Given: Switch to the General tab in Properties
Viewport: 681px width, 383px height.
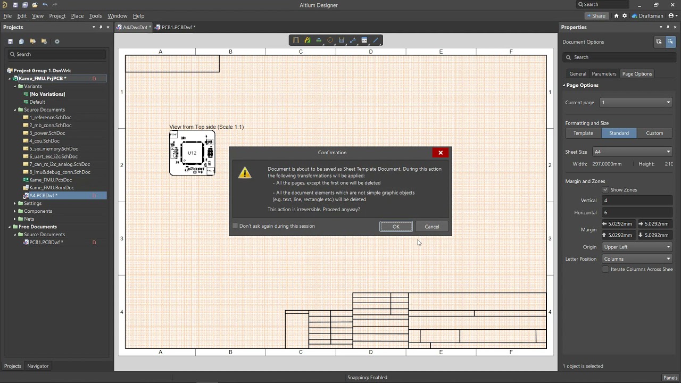Looking at the screenshot, I should pyautogui.click(x=578, y=74).
